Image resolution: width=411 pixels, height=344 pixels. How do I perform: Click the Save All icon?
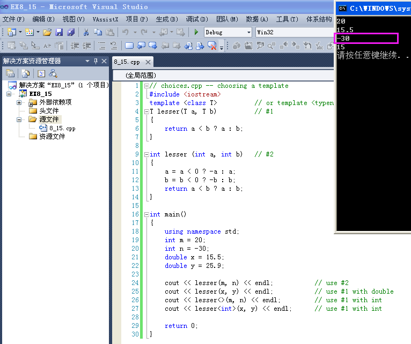[71, 32]
